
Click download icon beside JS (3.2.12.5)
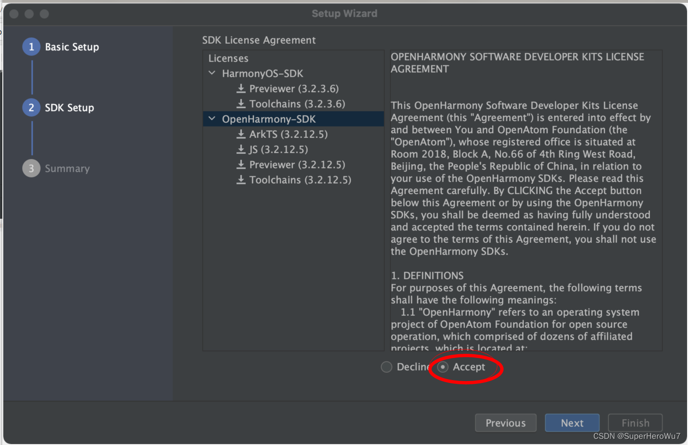[x=241, y=149]
